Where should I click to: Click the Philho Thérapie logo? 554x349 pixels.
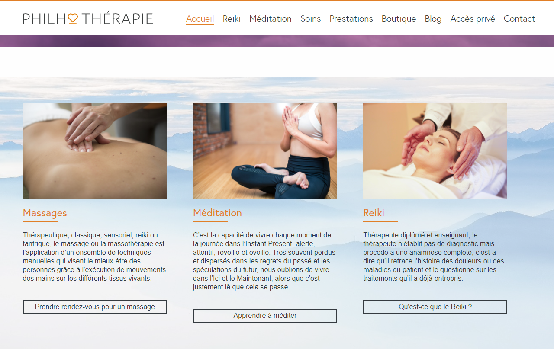pos(88,19)
